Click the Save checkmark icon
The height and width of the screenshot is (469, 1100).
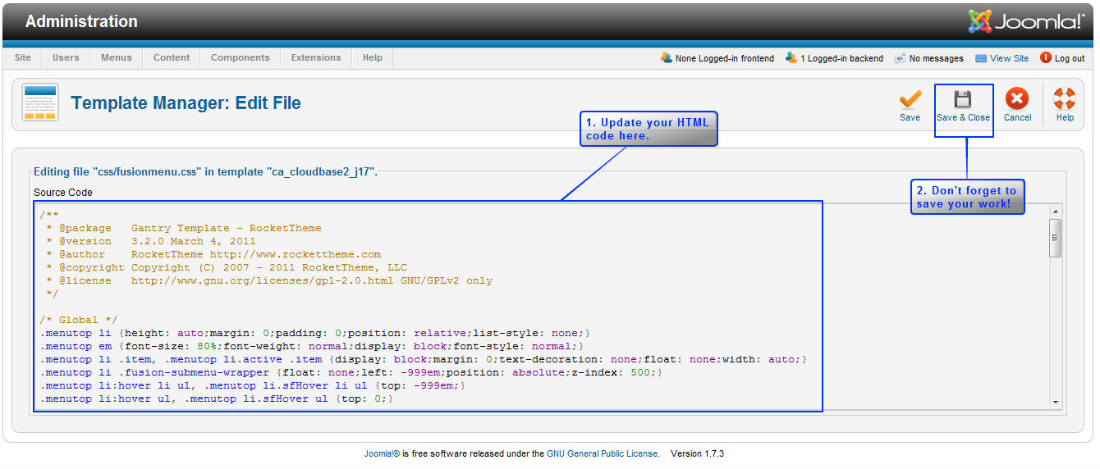coord(910,99)
